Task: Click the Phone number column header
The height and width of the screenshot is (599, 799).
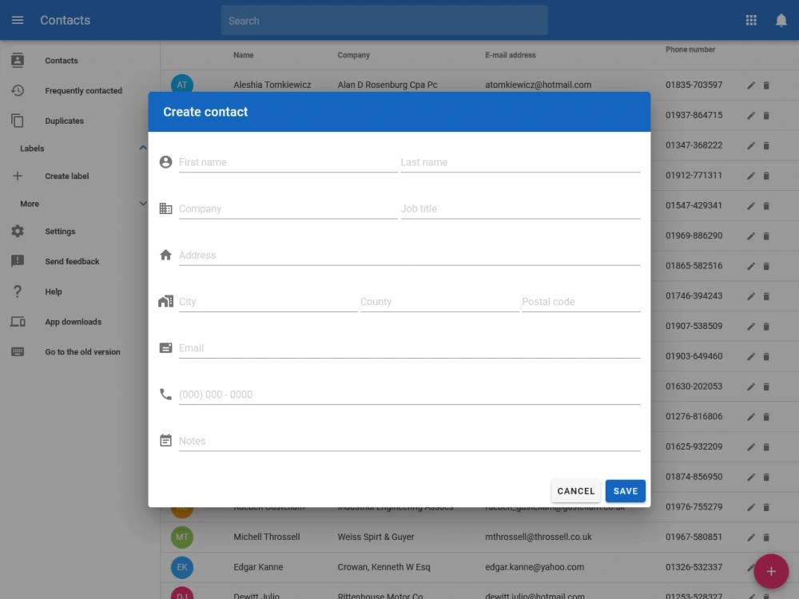Action: tap(690, 50)
